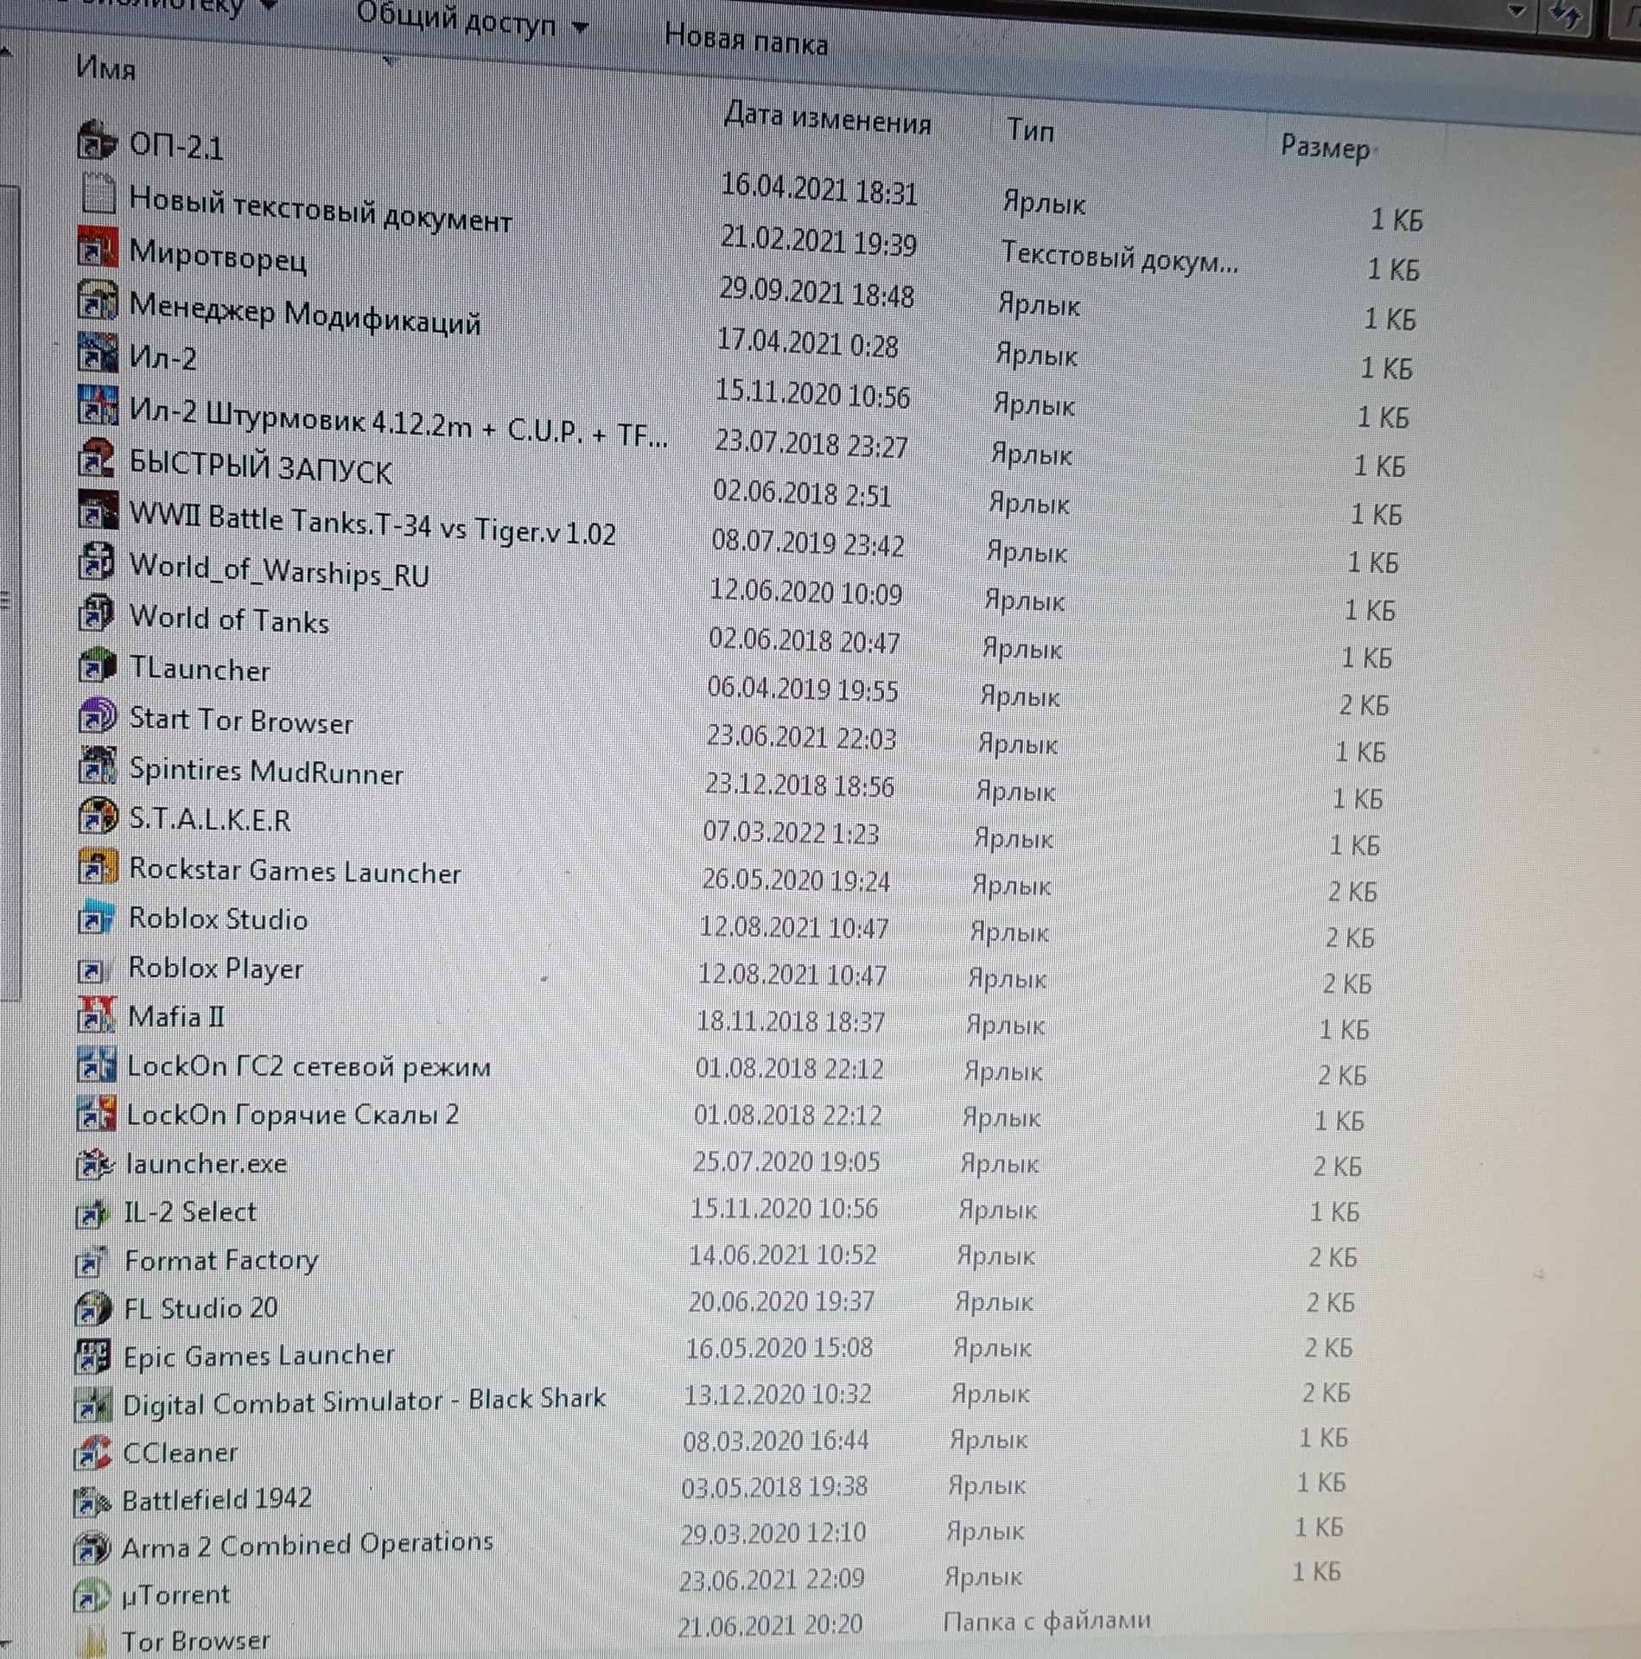Image resolution: width=1641 pixels, height=1659 pixels.
Task: Select the launcher.exe shortcut icon
Action: (94, 1163)
